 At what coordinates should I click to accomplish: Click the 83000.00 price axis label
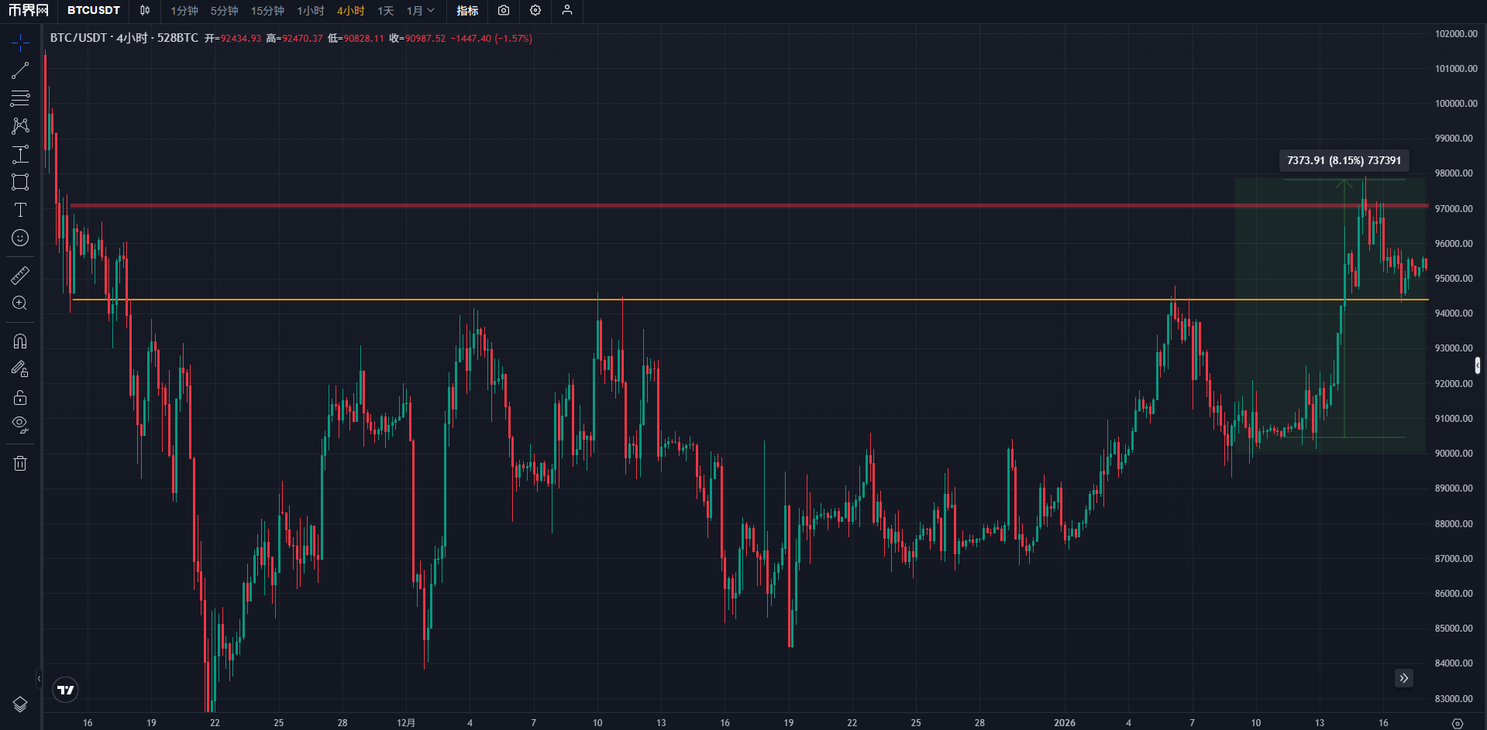pos(1454,699)
